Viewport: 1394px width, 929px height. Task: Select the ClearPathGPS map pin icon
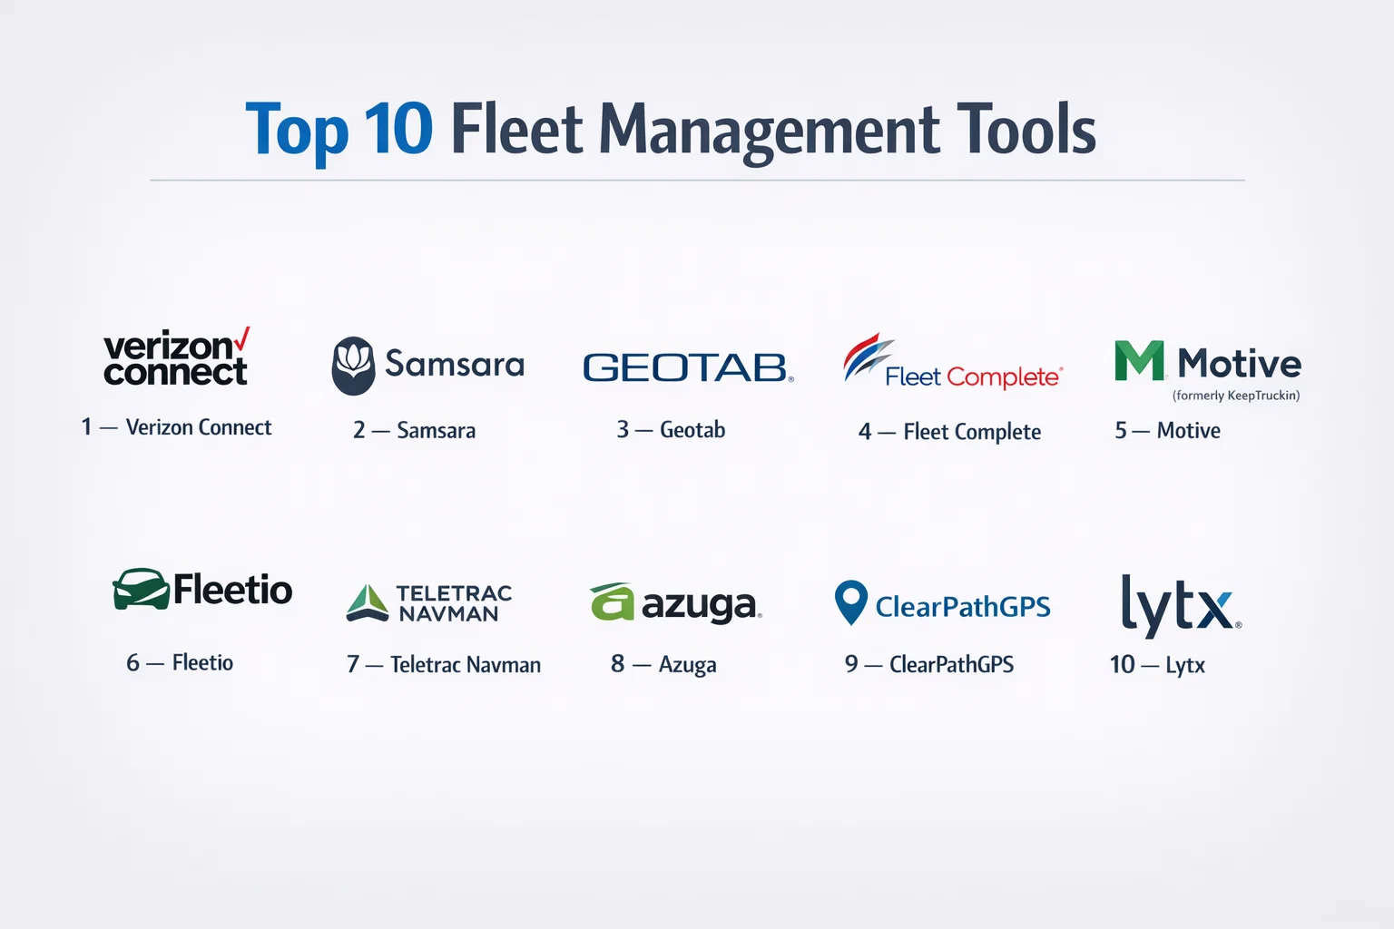[850, 602]
